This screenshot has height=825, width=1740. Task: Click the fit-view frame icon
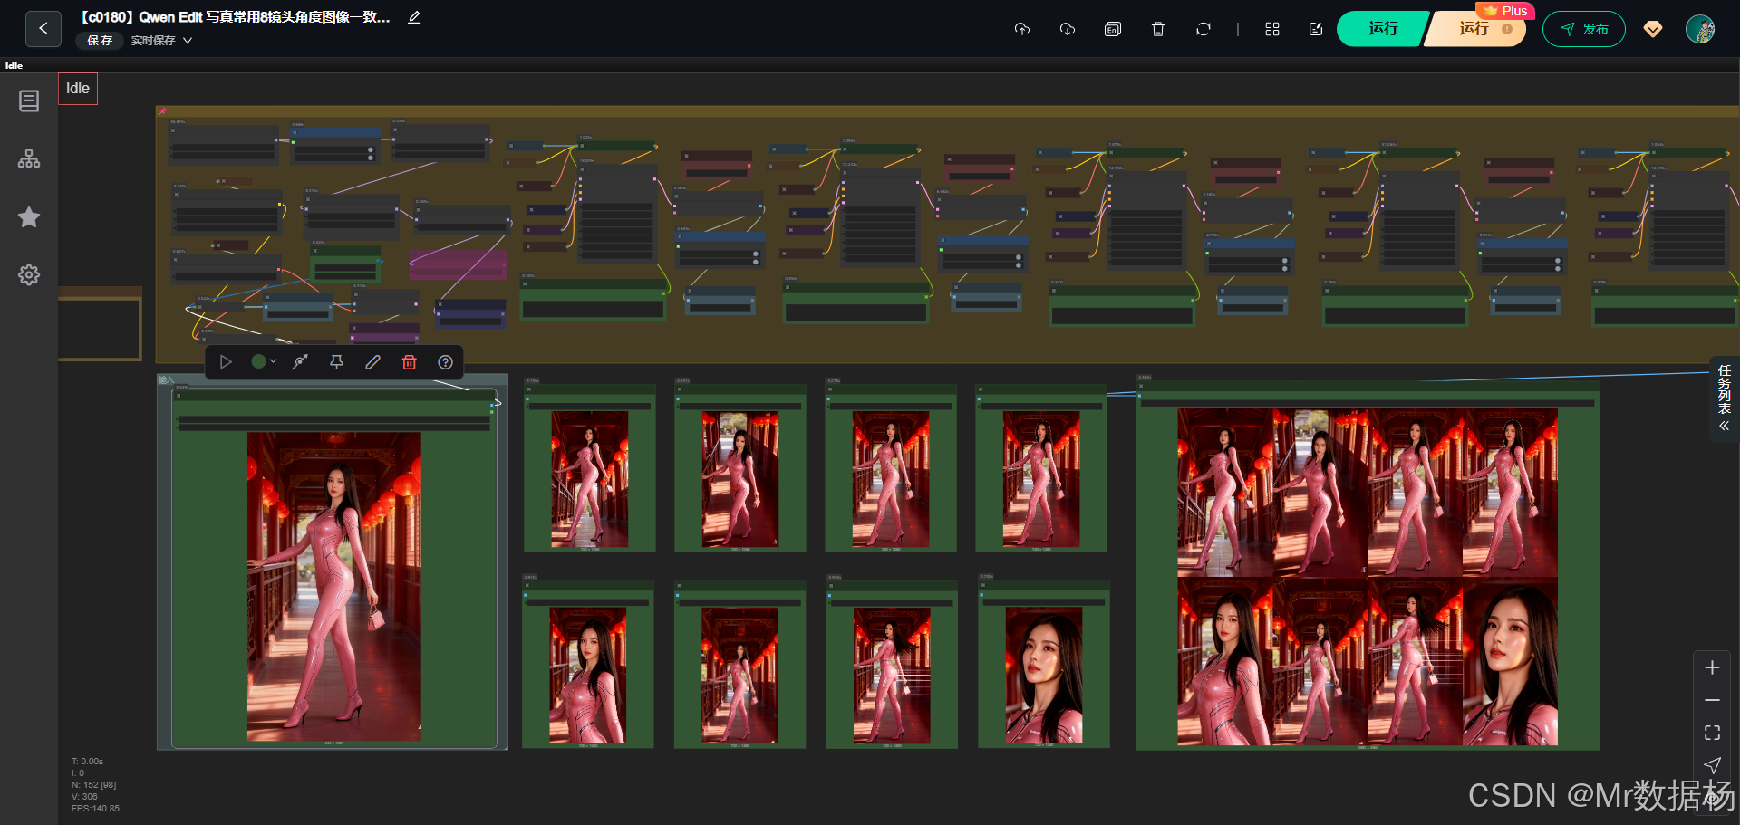click(x=1712, y=733)
